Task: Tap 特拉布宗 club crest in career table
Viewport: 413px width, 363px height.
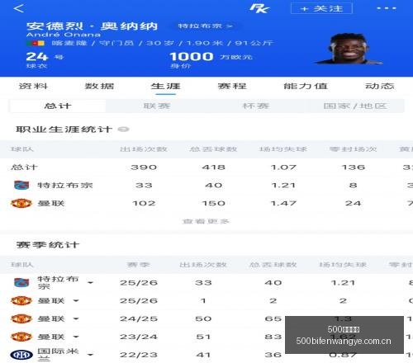Action: (21, 185)
